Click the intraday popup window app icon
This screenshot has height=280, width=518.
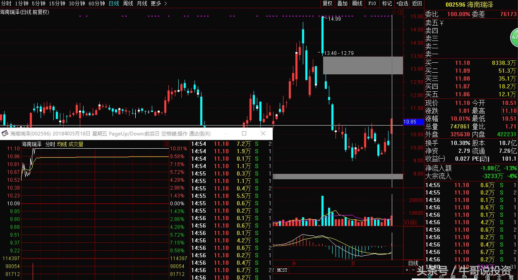[5, 133]
